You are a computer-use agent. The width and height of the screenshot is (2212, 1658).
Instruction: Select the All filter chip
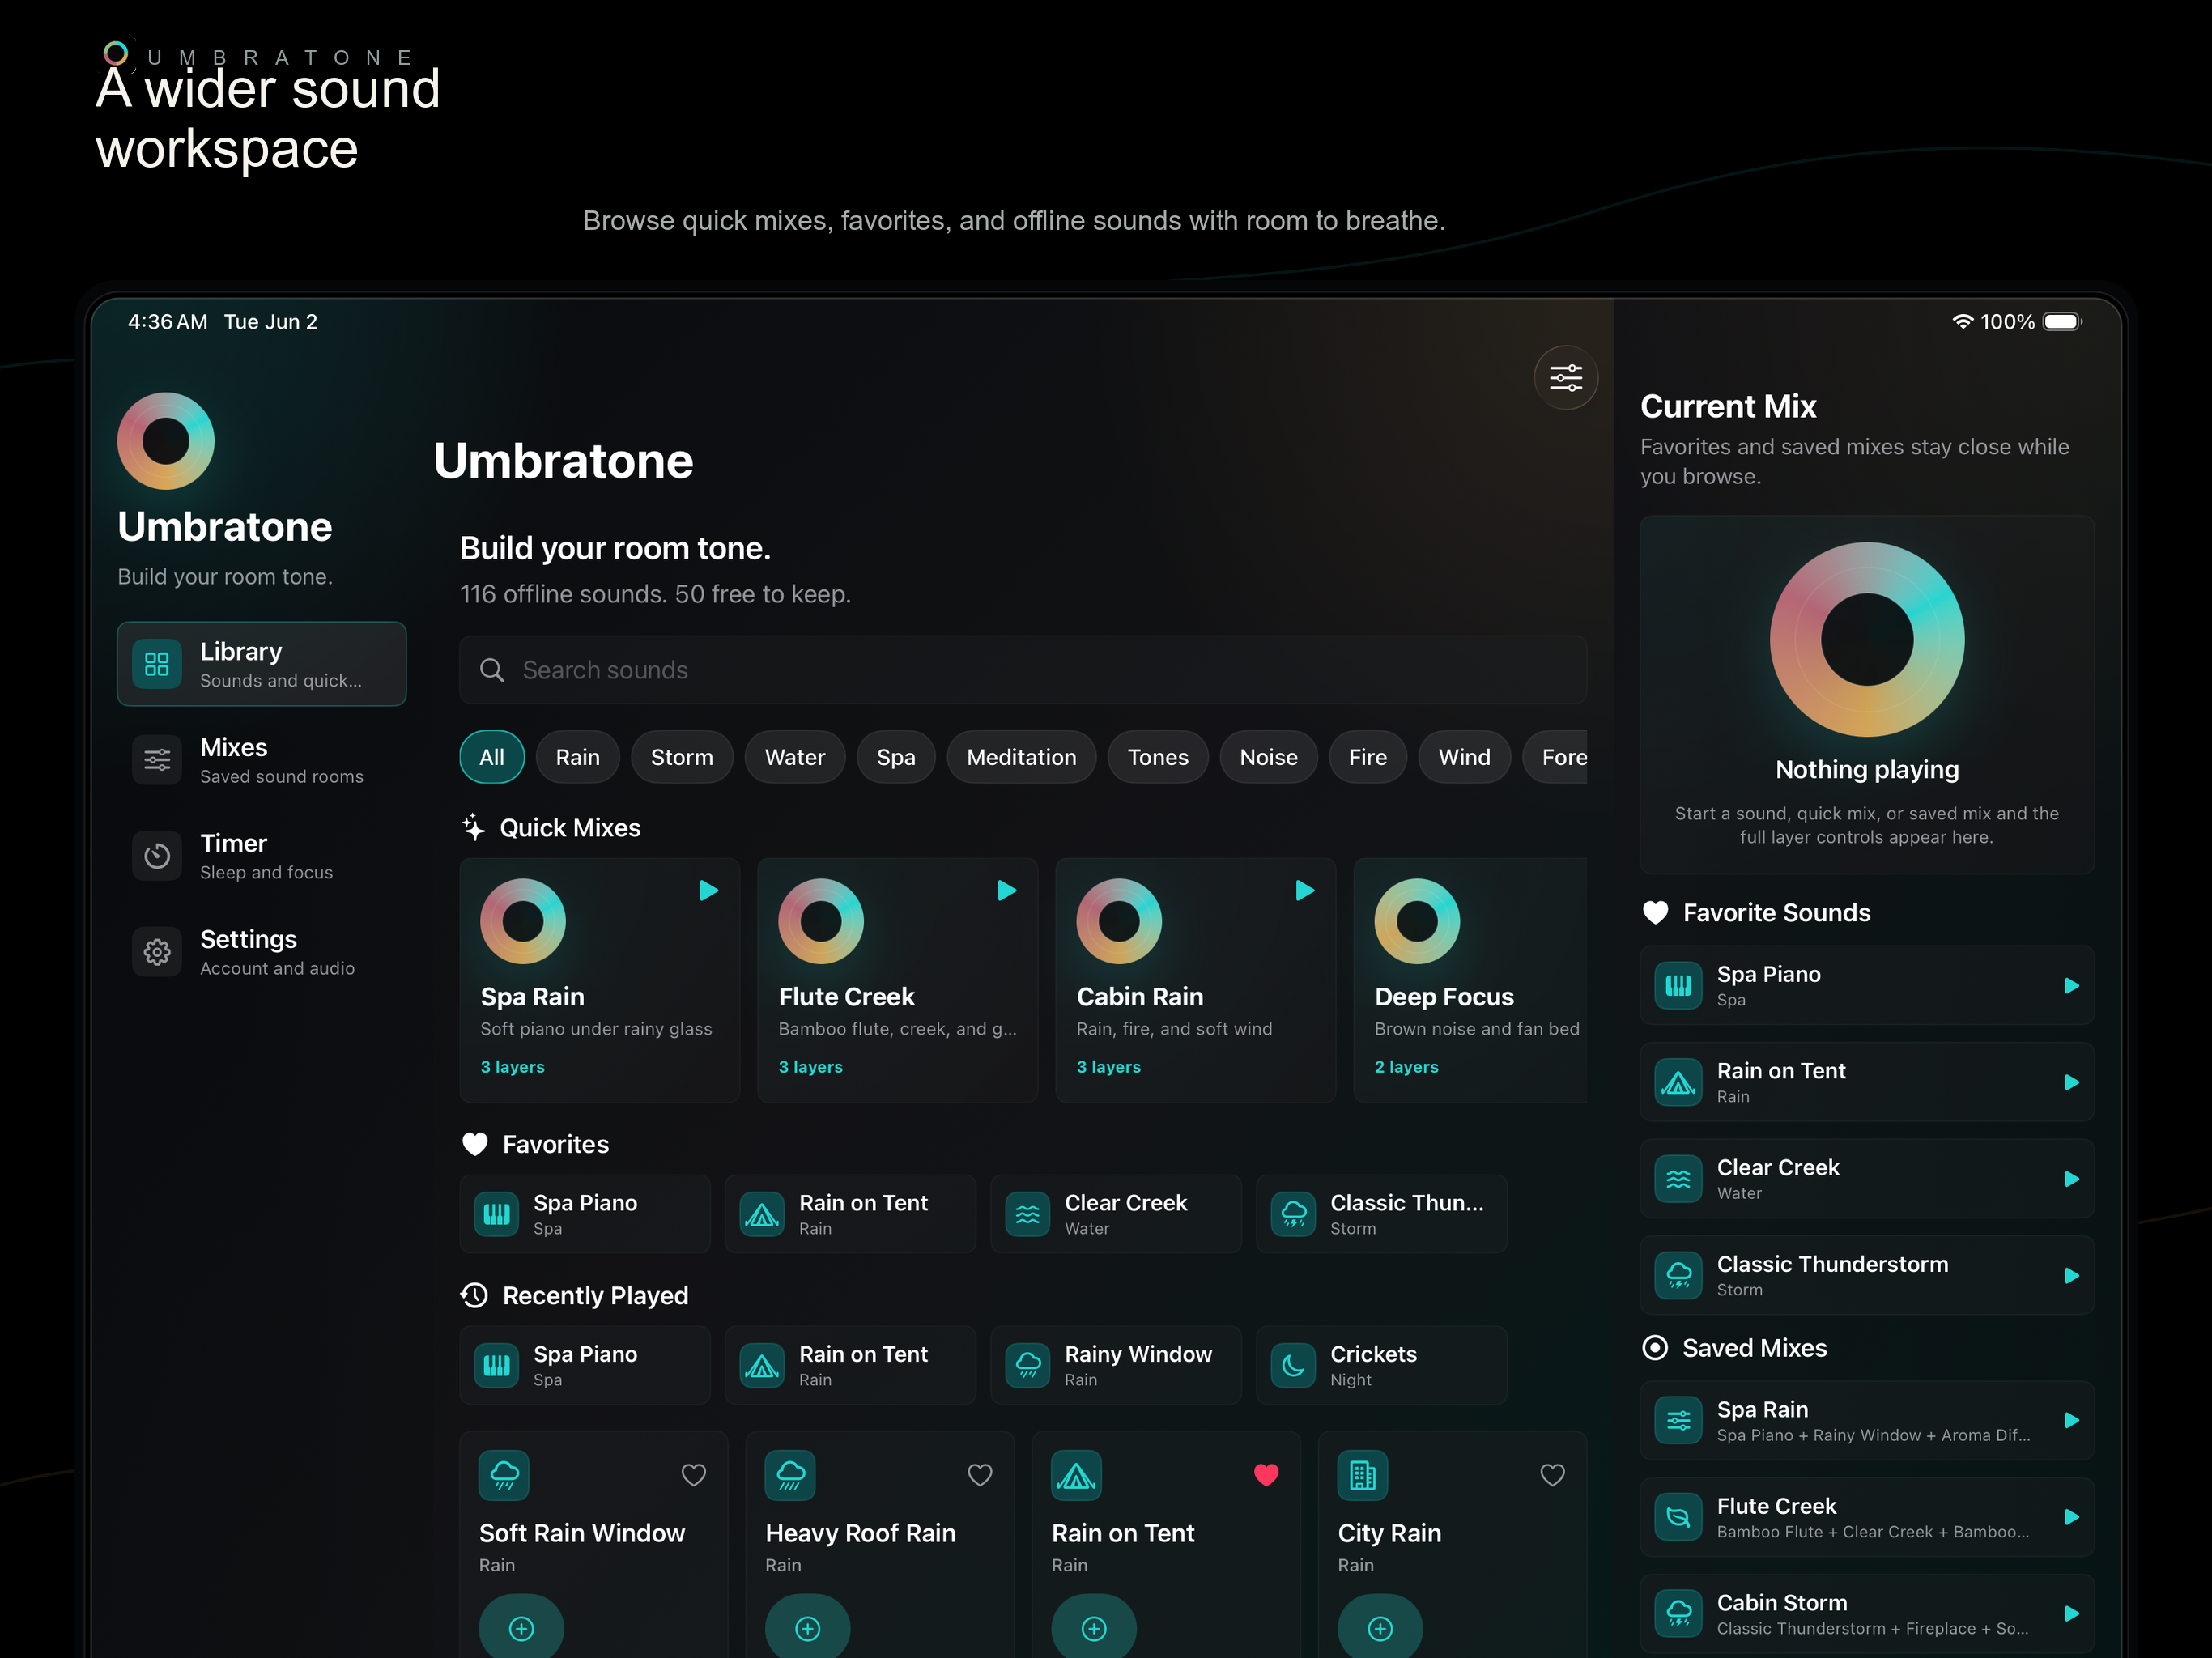[x=492, y=757]
